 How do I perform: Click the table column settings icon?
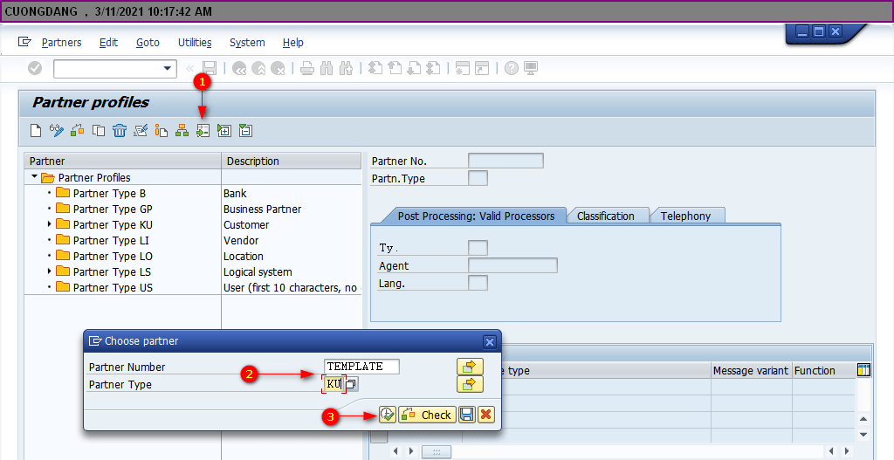(864, 370)
